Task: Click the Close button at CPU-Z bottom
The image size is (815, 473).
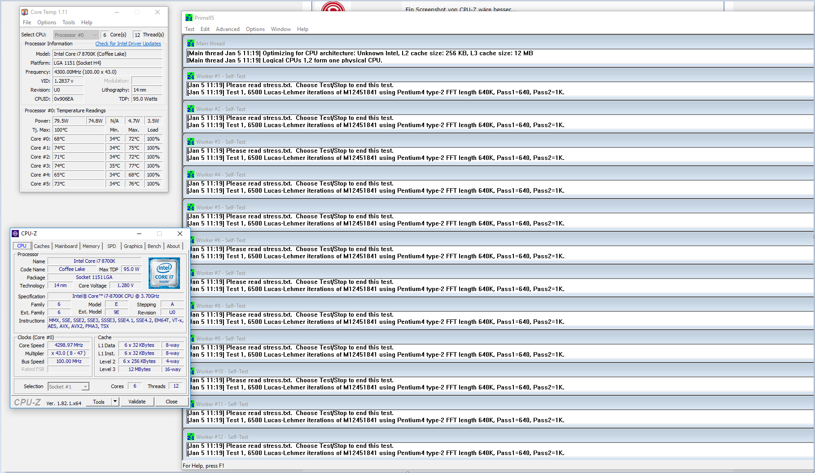Action: coord(171,402)
